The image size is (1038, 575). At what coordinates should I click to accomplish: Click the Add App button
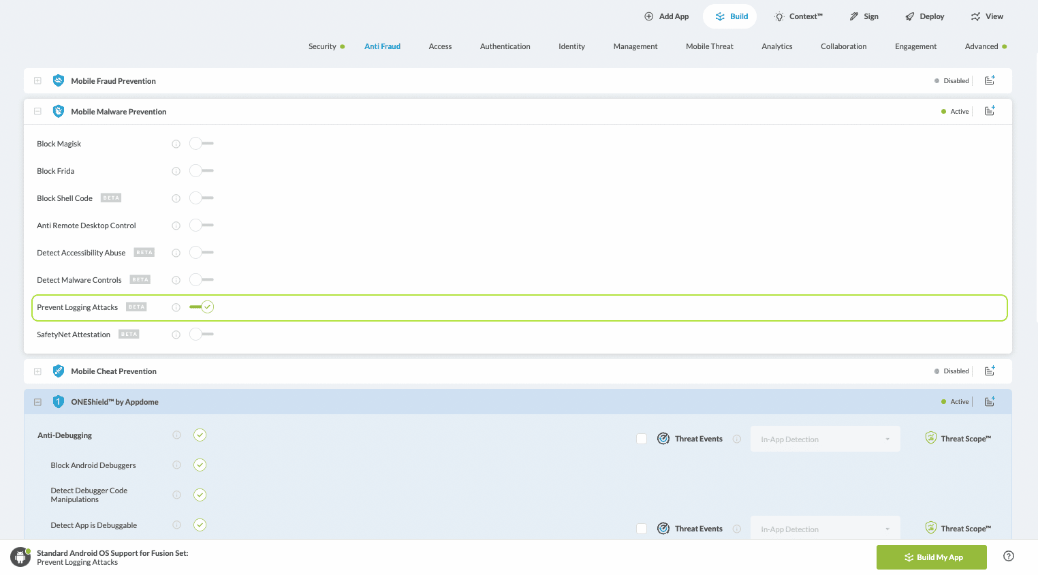667,16
